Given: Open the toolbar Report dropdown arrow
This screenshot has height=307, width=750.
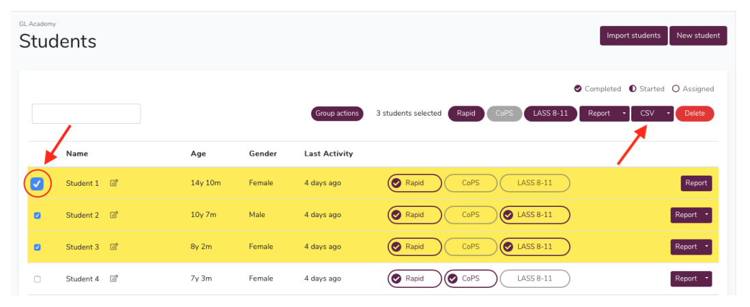Looking at the screenshot, I should tap(623, 114).
